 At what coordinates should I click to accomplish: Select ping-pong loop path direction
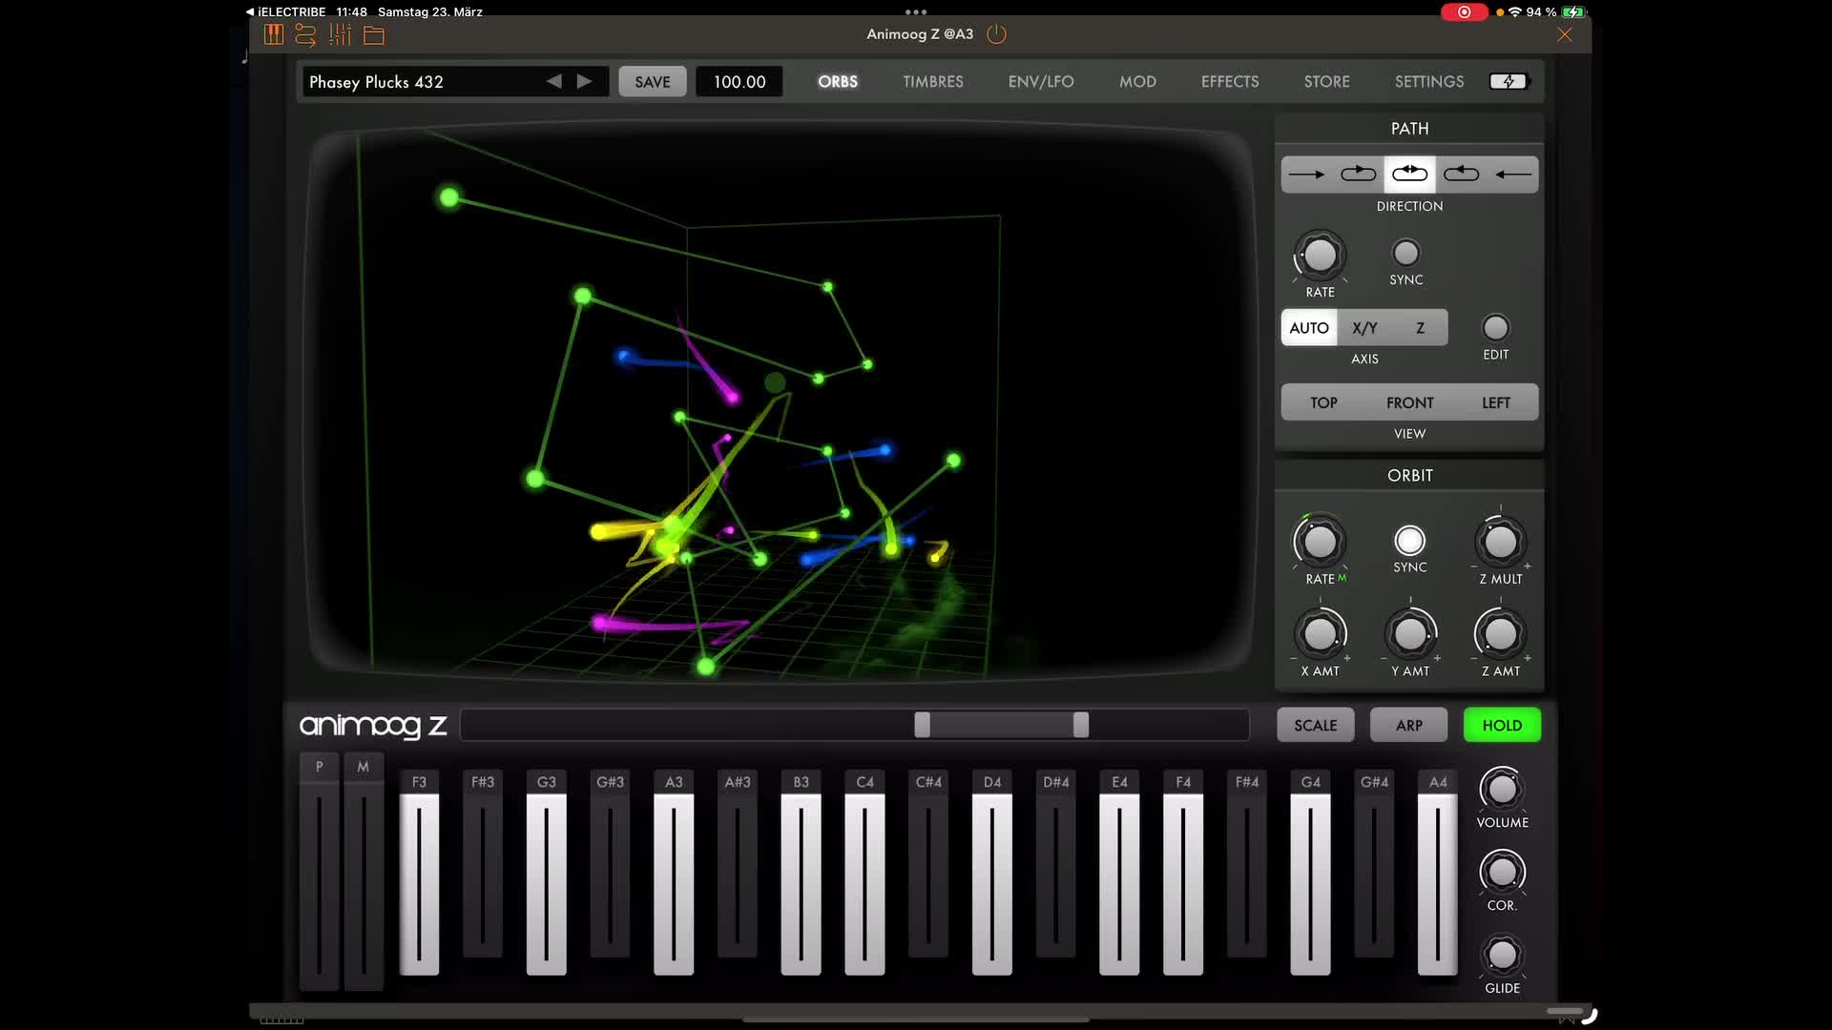click(1409, 175)
